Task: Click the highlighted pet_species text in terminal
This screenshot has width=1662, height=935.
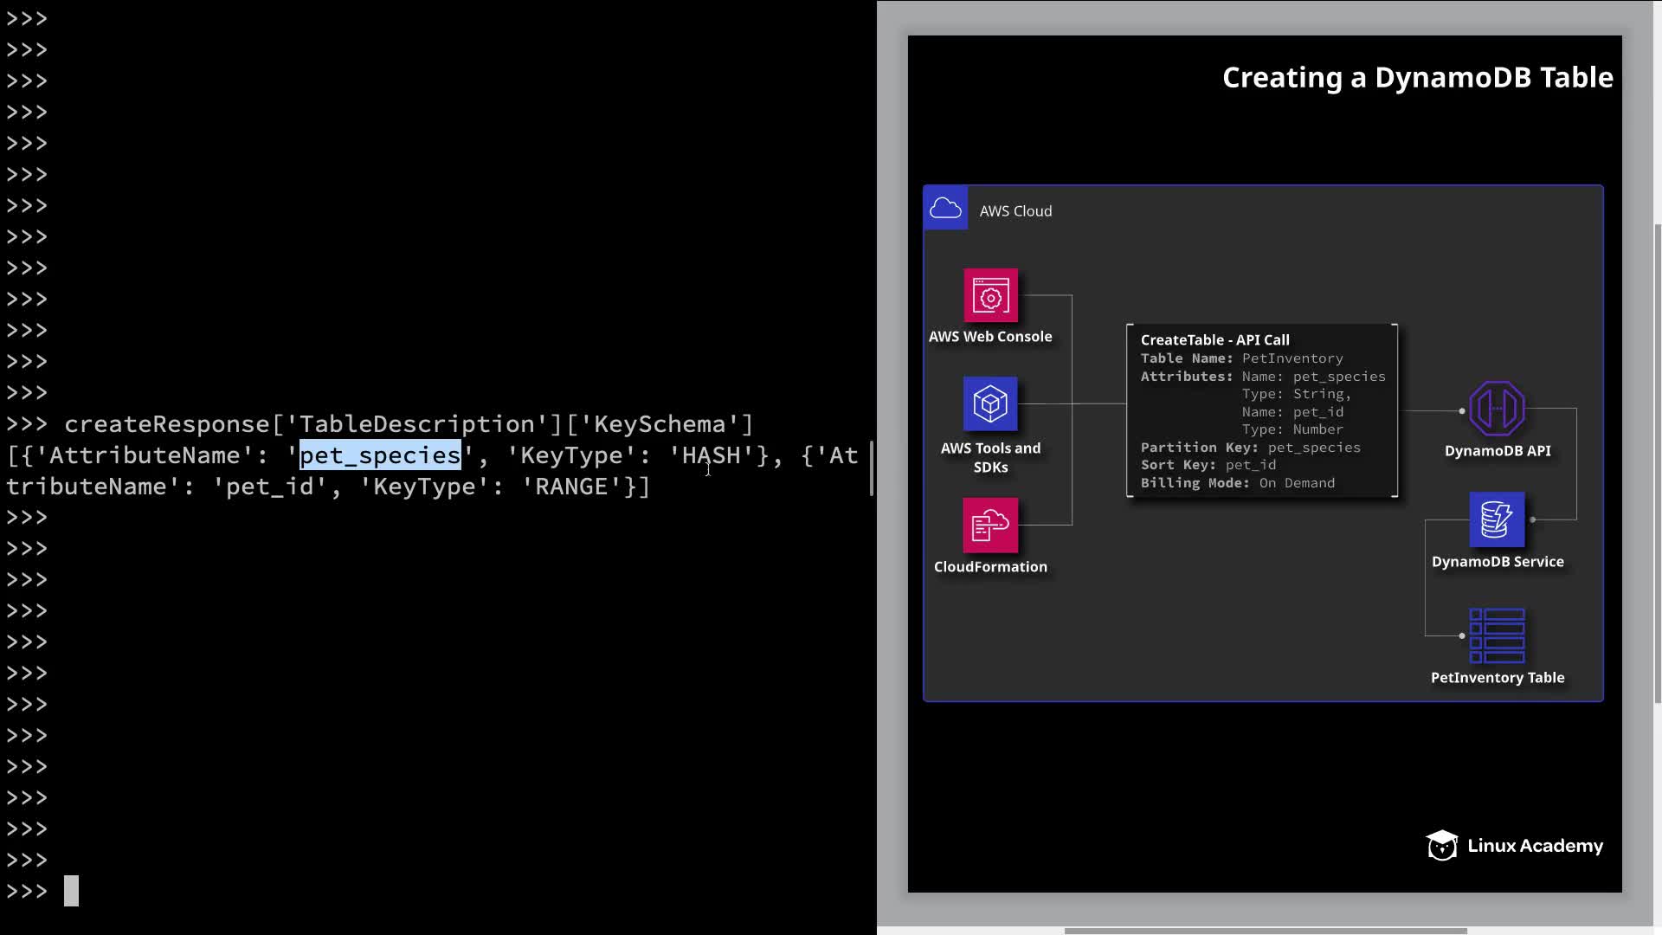Action: coord(380,455)
